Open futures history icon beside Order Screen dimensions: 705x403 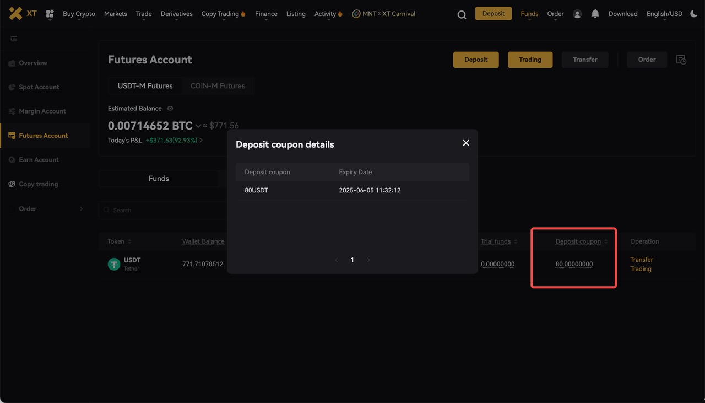681,60
